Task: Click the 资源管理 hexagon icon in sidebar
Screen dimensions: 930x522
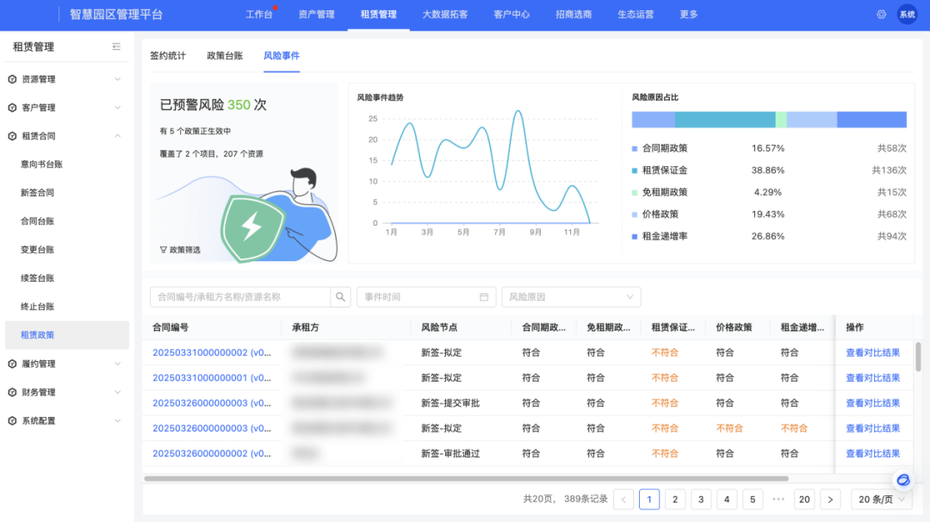Action: click(x=12, y=79)
